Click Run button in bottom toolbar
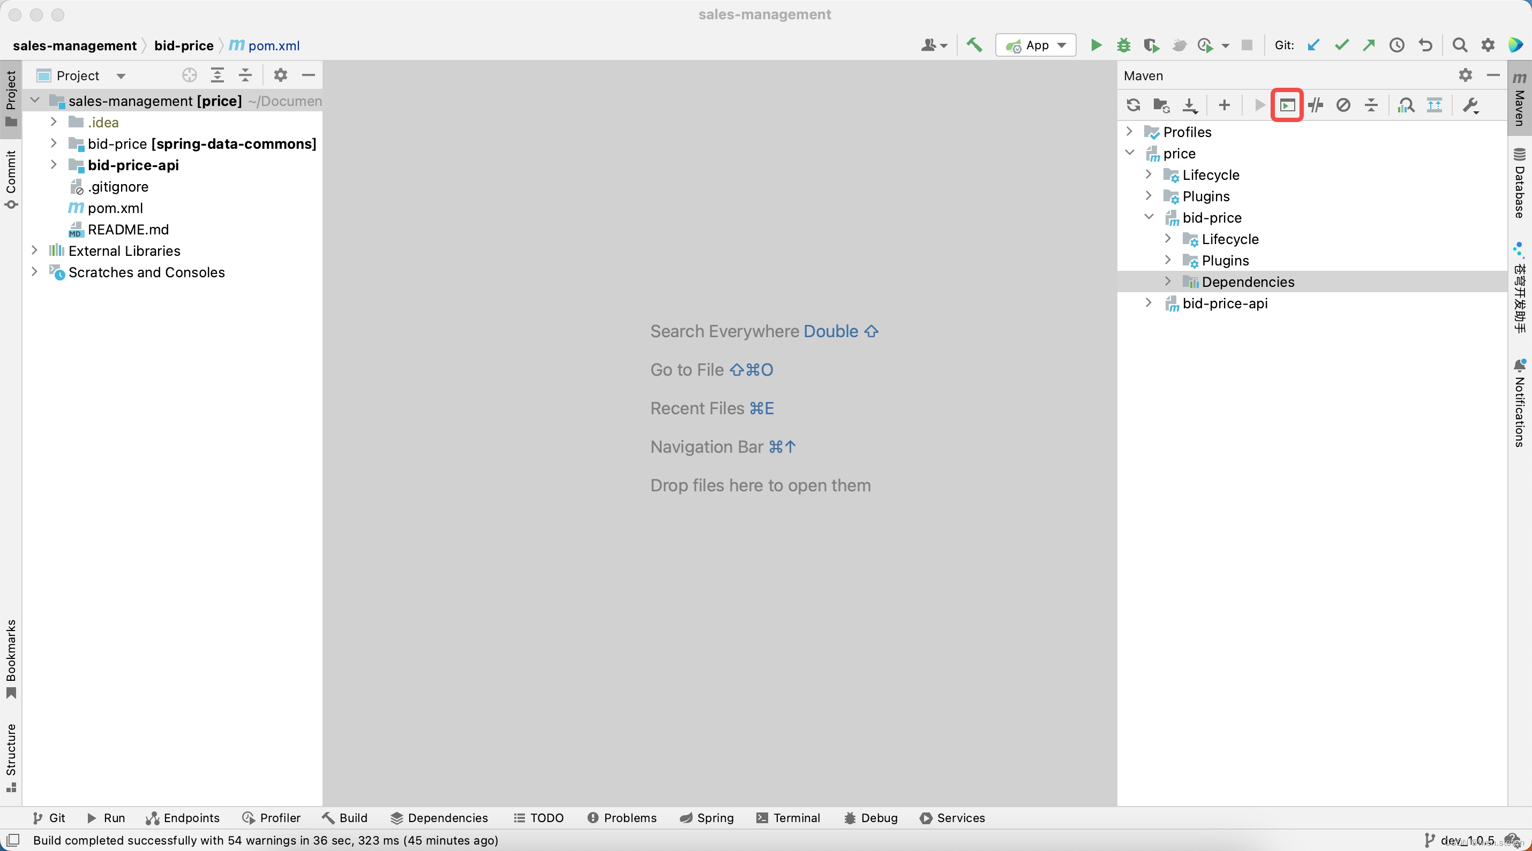The width and height of the screenshot is (1532, 851). 106,817
